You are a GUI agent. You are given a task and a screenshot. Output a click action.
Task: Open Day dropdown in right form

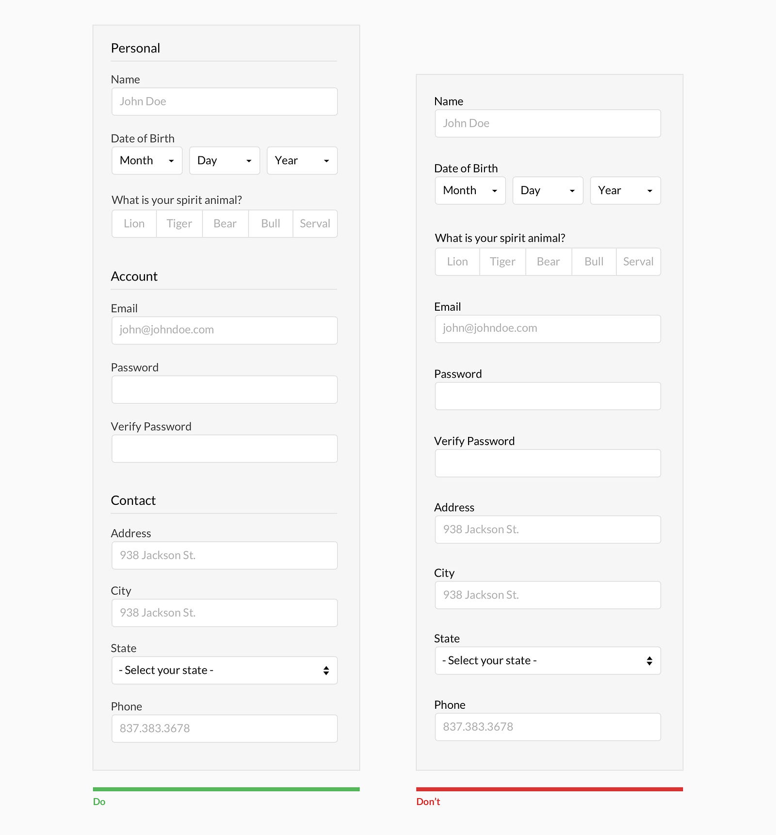pyautogui.click(x=548, y=191)
